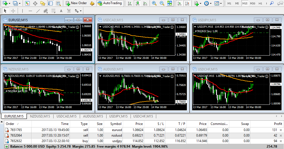
Task: Toggle chart Auto Scroll
Action: pos(179,3)
